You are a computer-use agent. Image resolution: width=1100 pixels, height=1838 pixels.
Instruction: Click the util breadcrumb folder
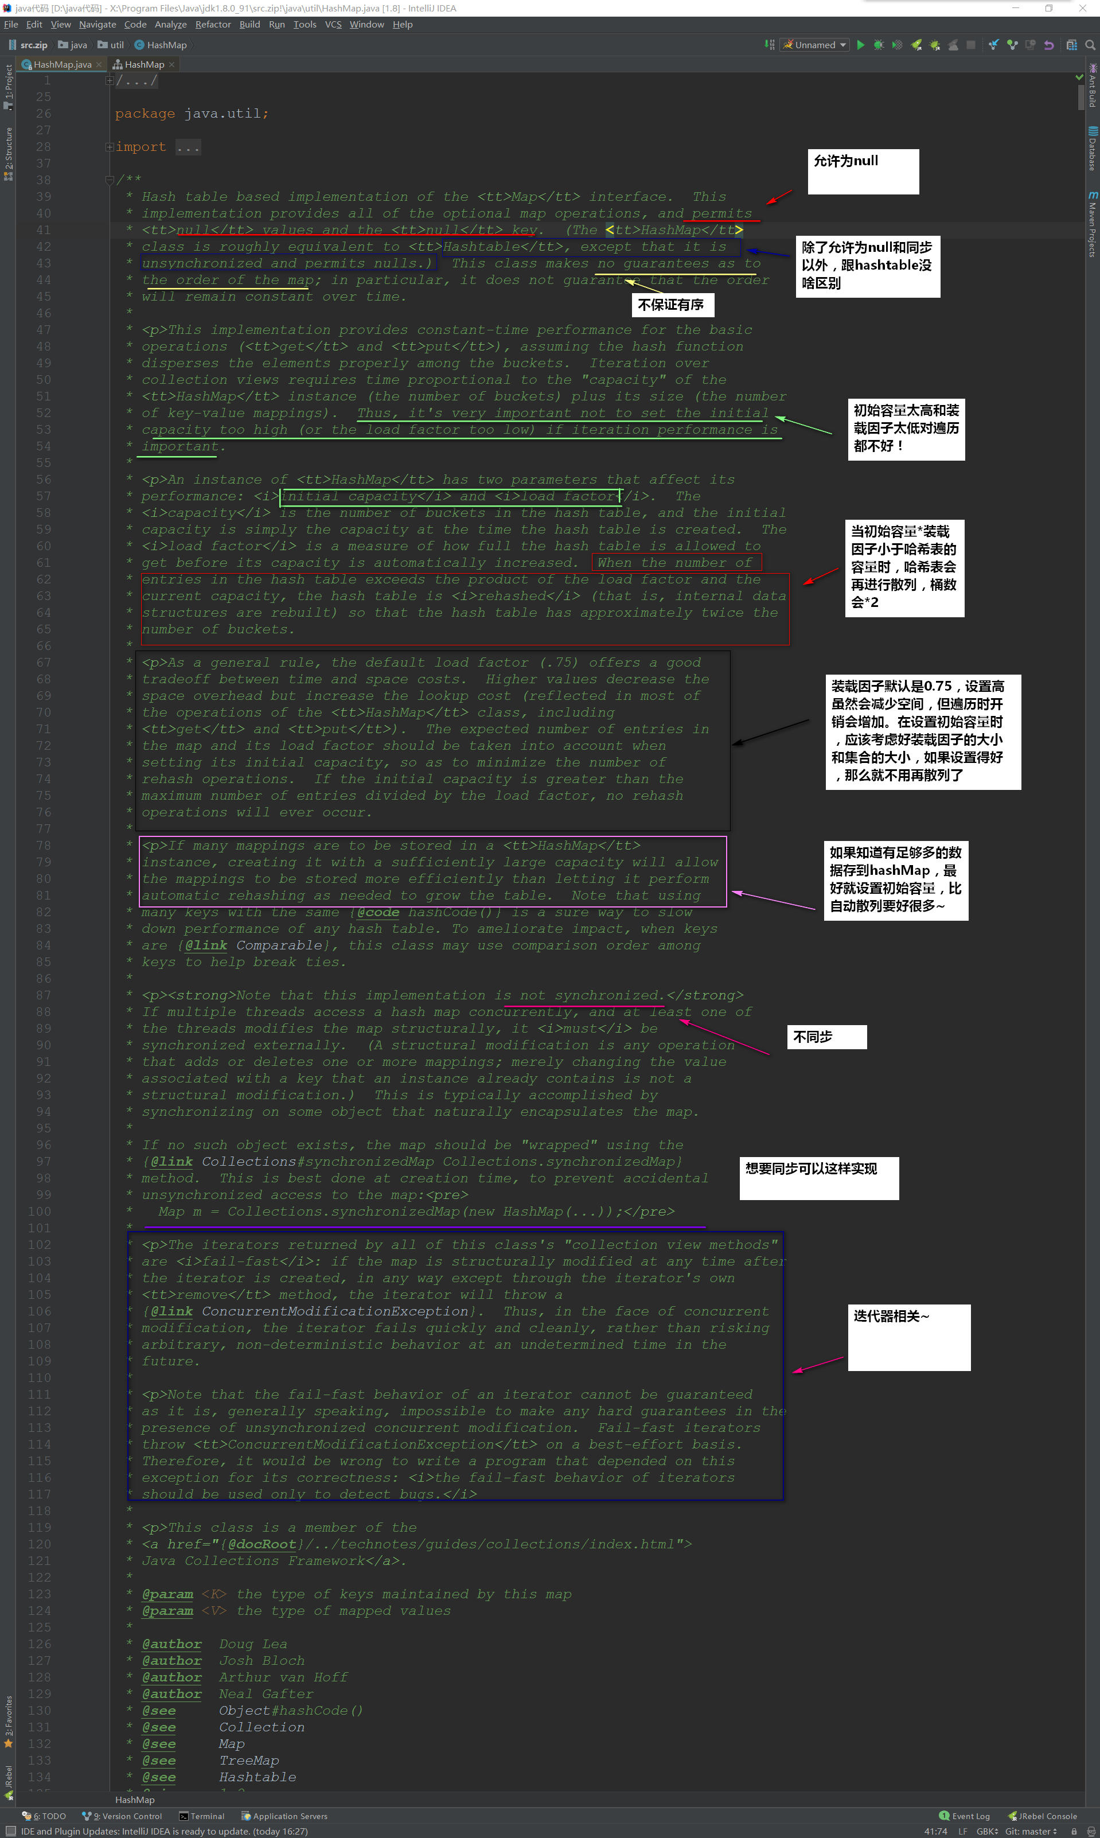tap(111, 45)
